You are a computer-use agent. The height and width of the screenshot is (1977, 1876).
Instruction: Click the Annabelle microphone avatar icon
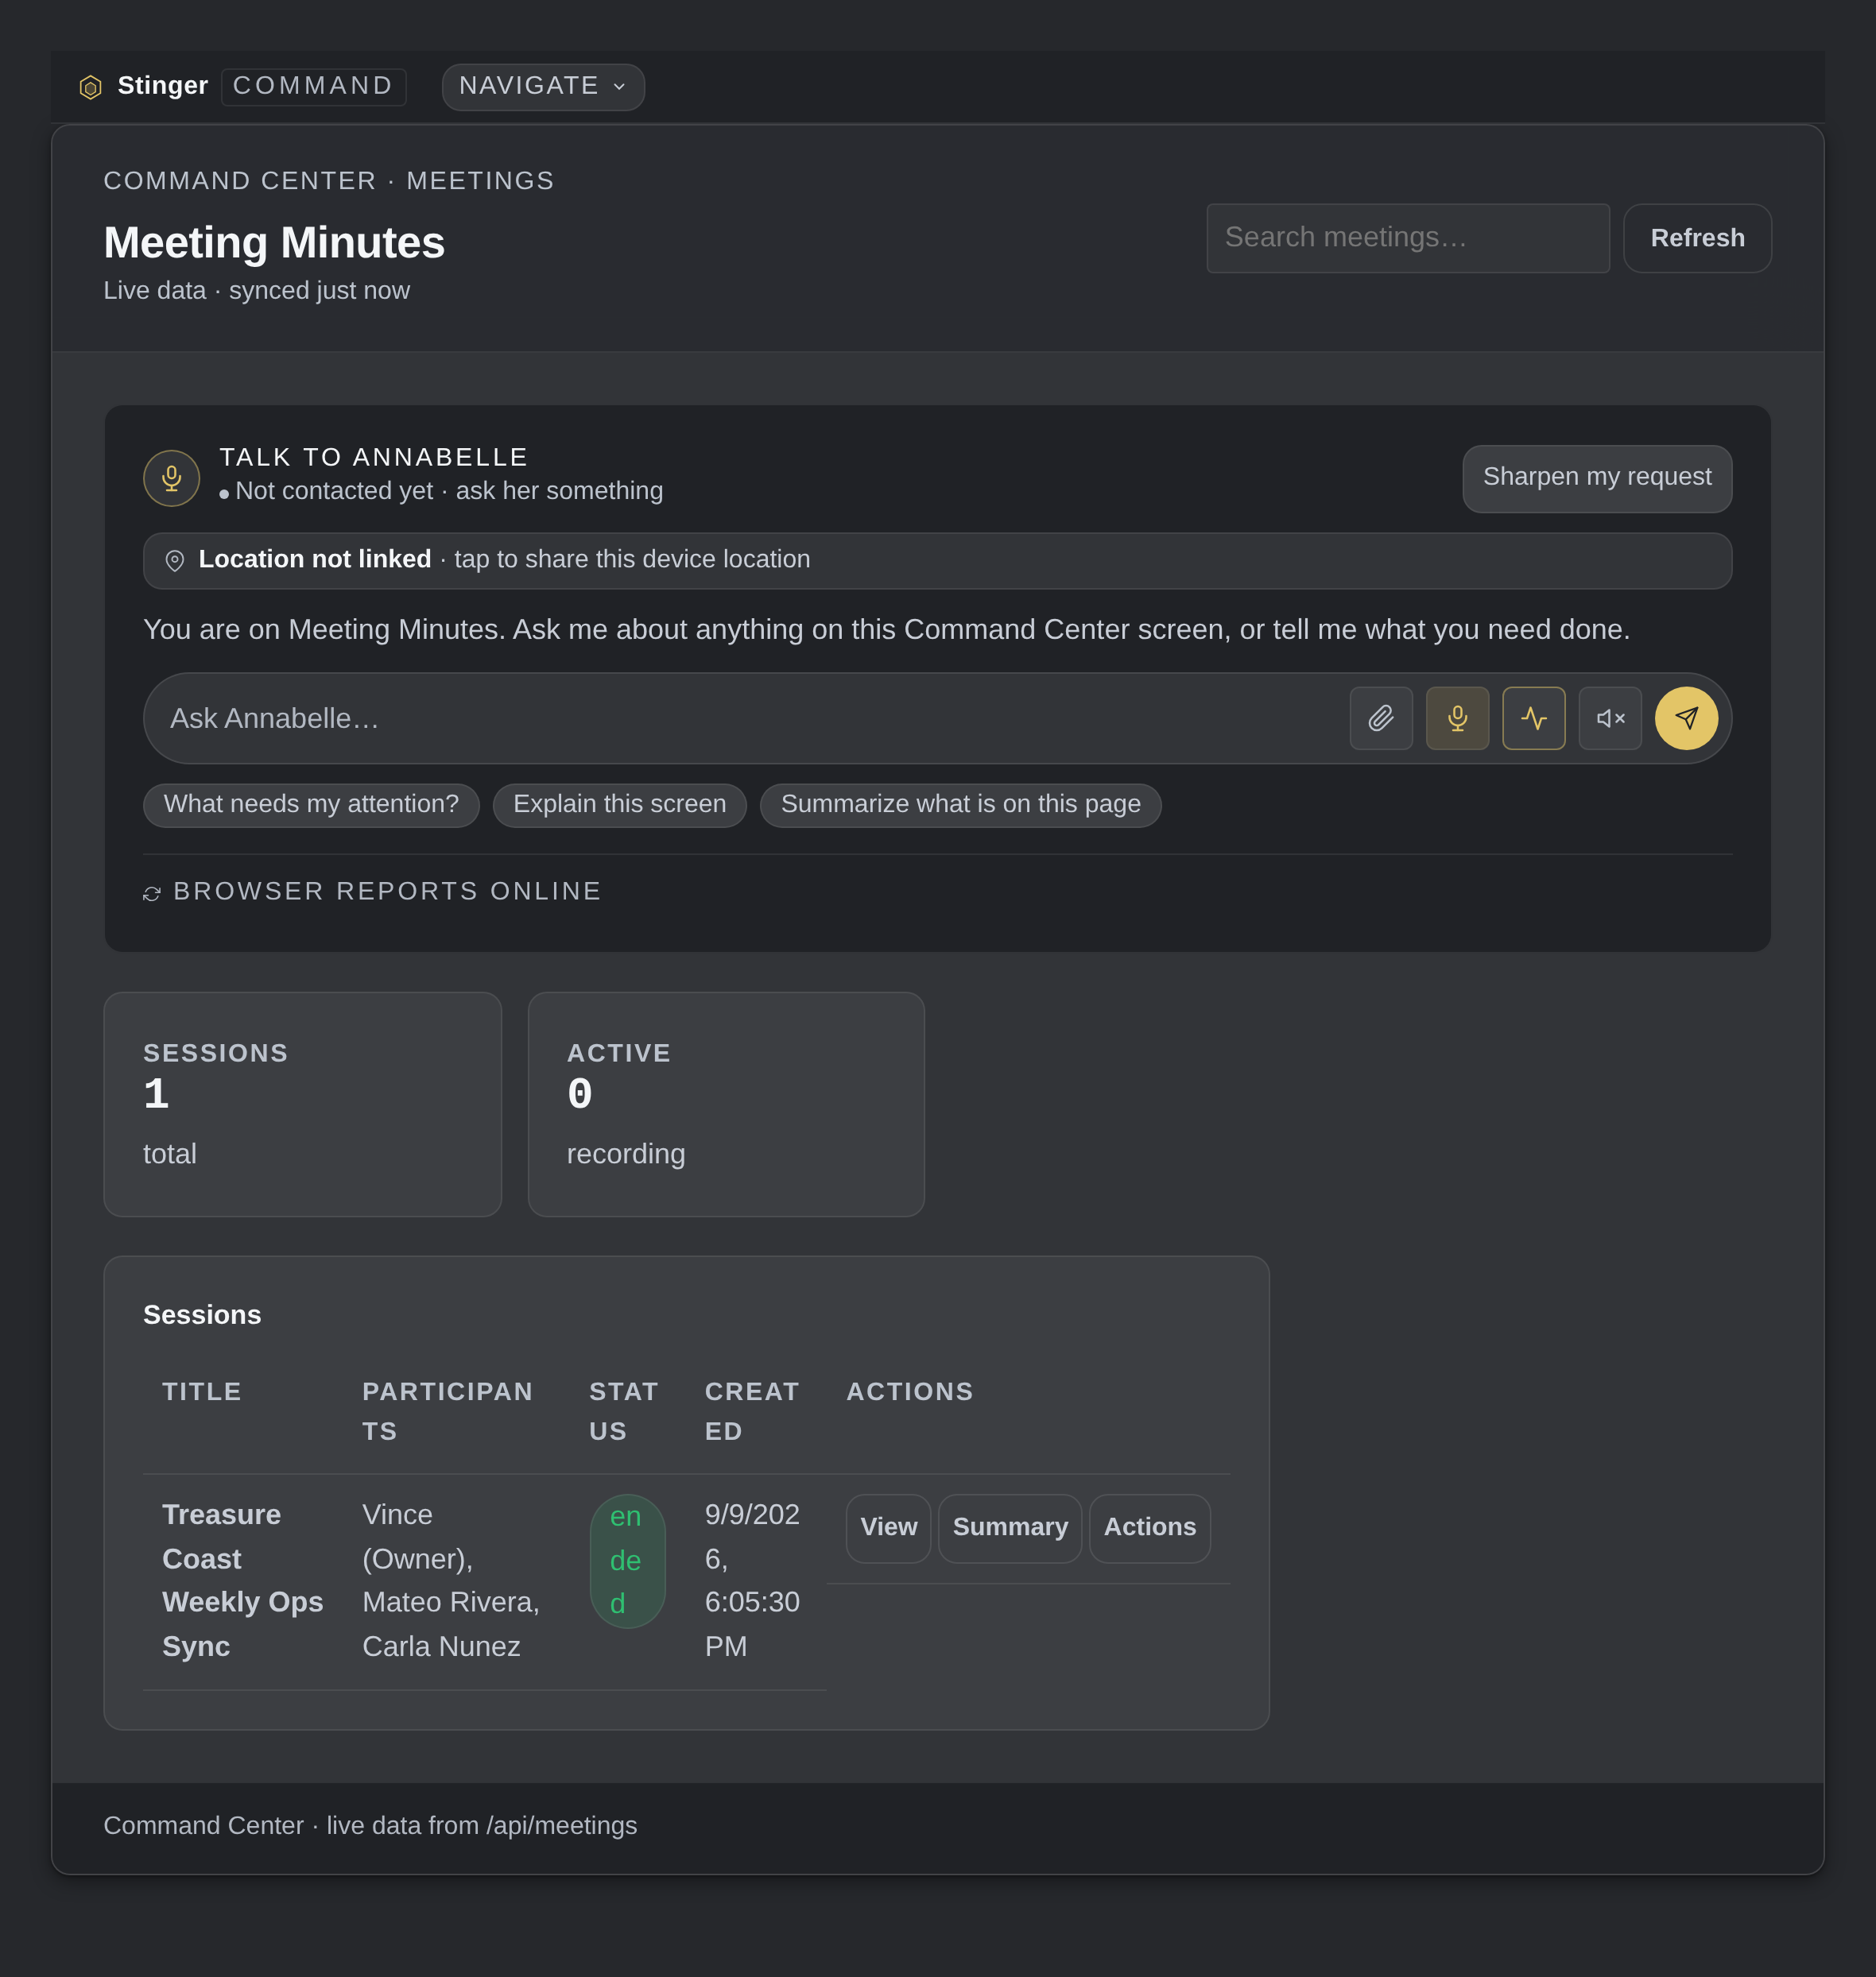(x=172, y=478)
